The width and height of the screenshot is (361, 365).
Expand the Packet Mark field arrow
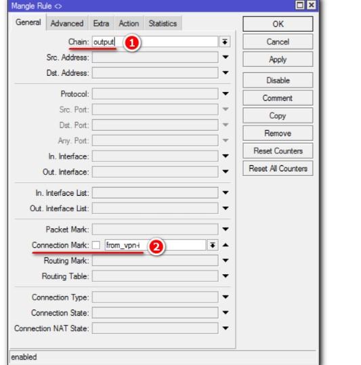point(226,229)
